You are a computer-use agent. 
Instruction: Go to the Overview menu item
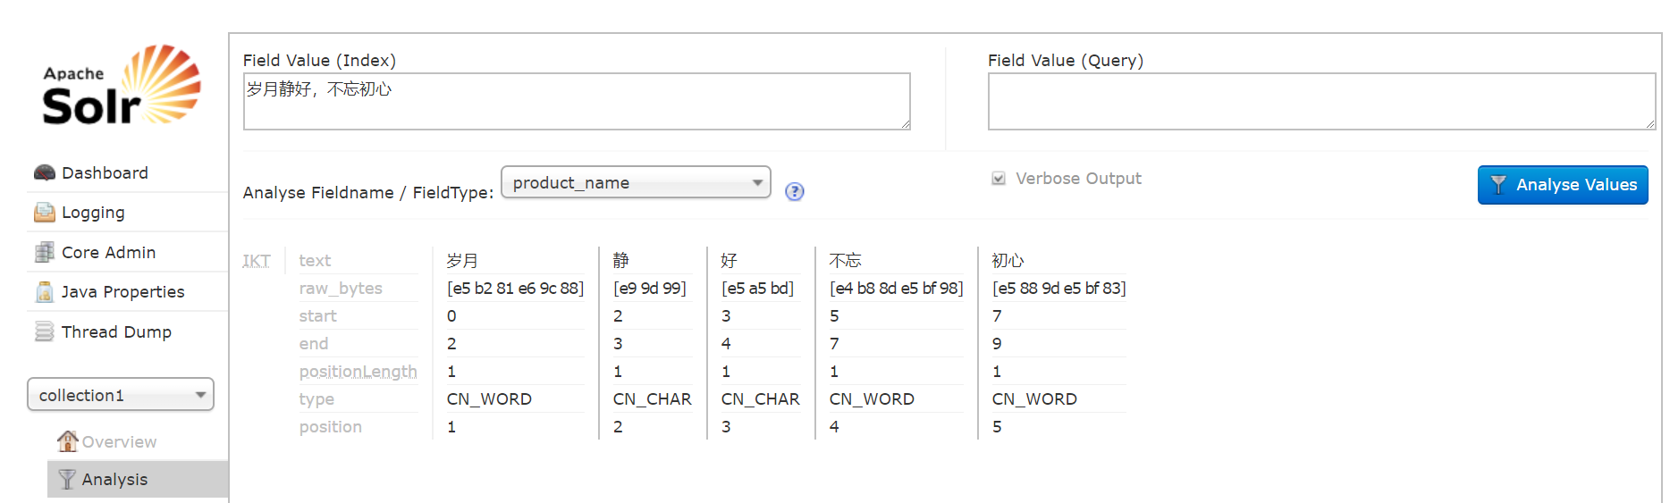pos(119,441)
